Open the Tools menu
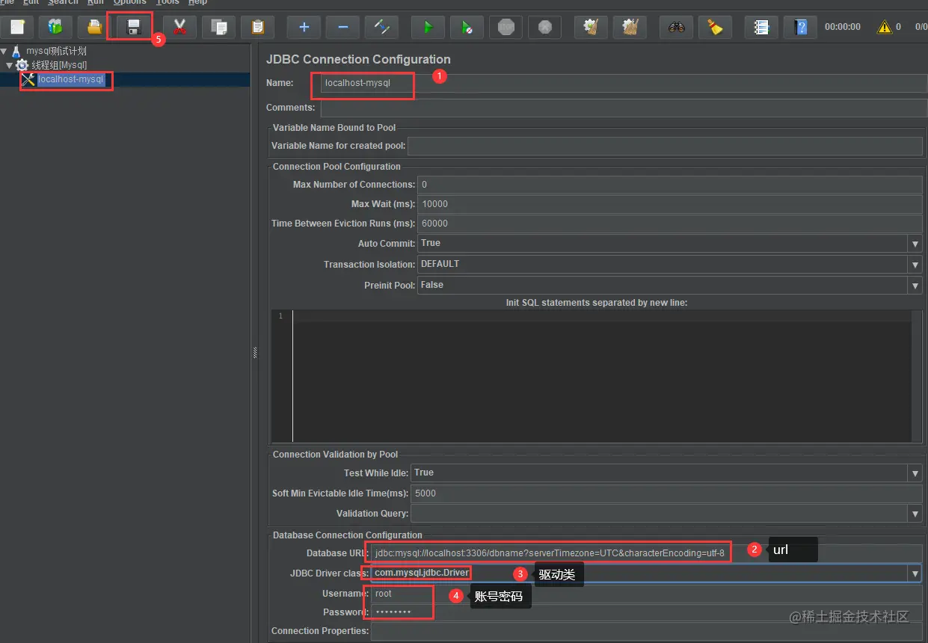The image size is (928, 643). point(168,3)
